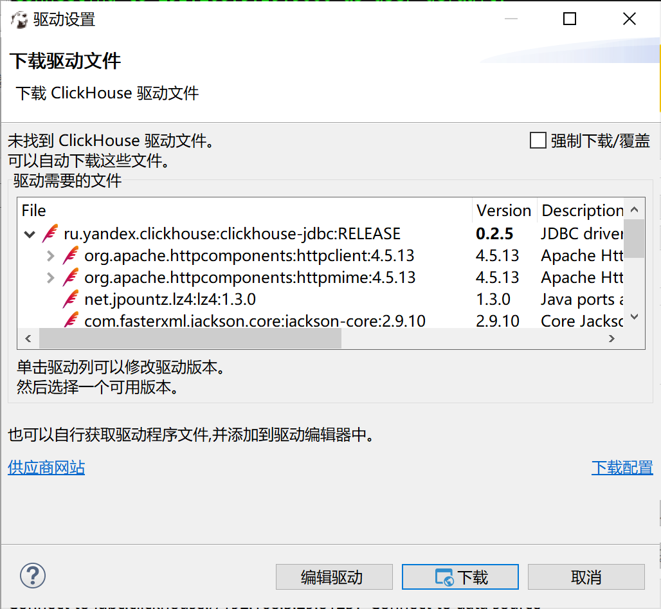Click the feather icon beside lz4:1.3.0

(71, 299)
